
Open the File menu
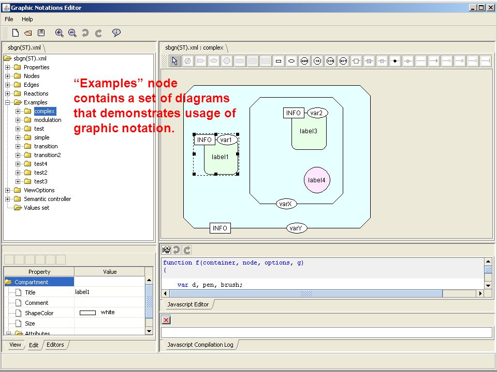[9, 19]
